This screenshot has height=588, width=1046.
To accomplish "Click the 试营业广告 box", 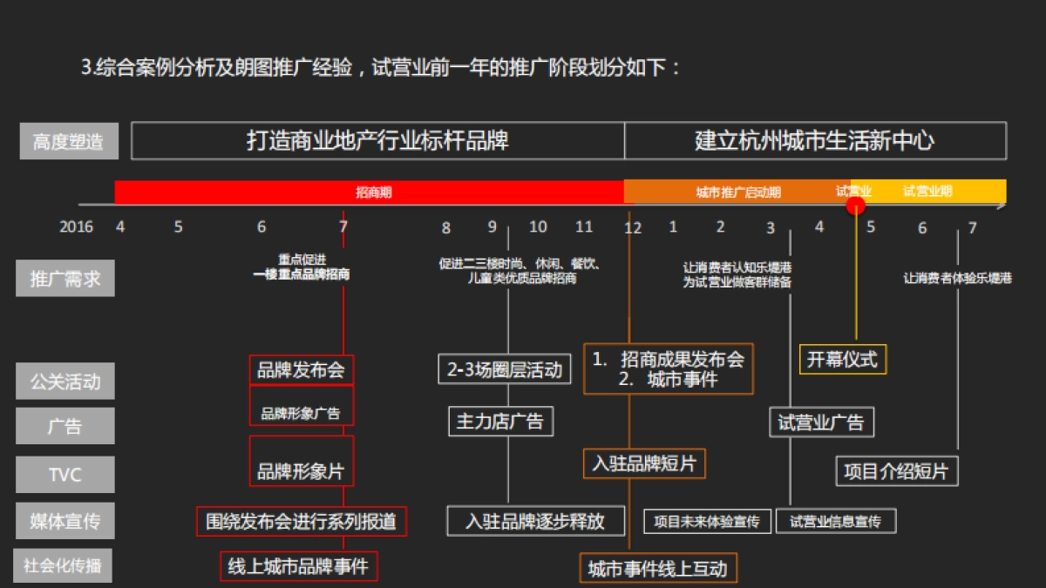I will coord(821,422).
